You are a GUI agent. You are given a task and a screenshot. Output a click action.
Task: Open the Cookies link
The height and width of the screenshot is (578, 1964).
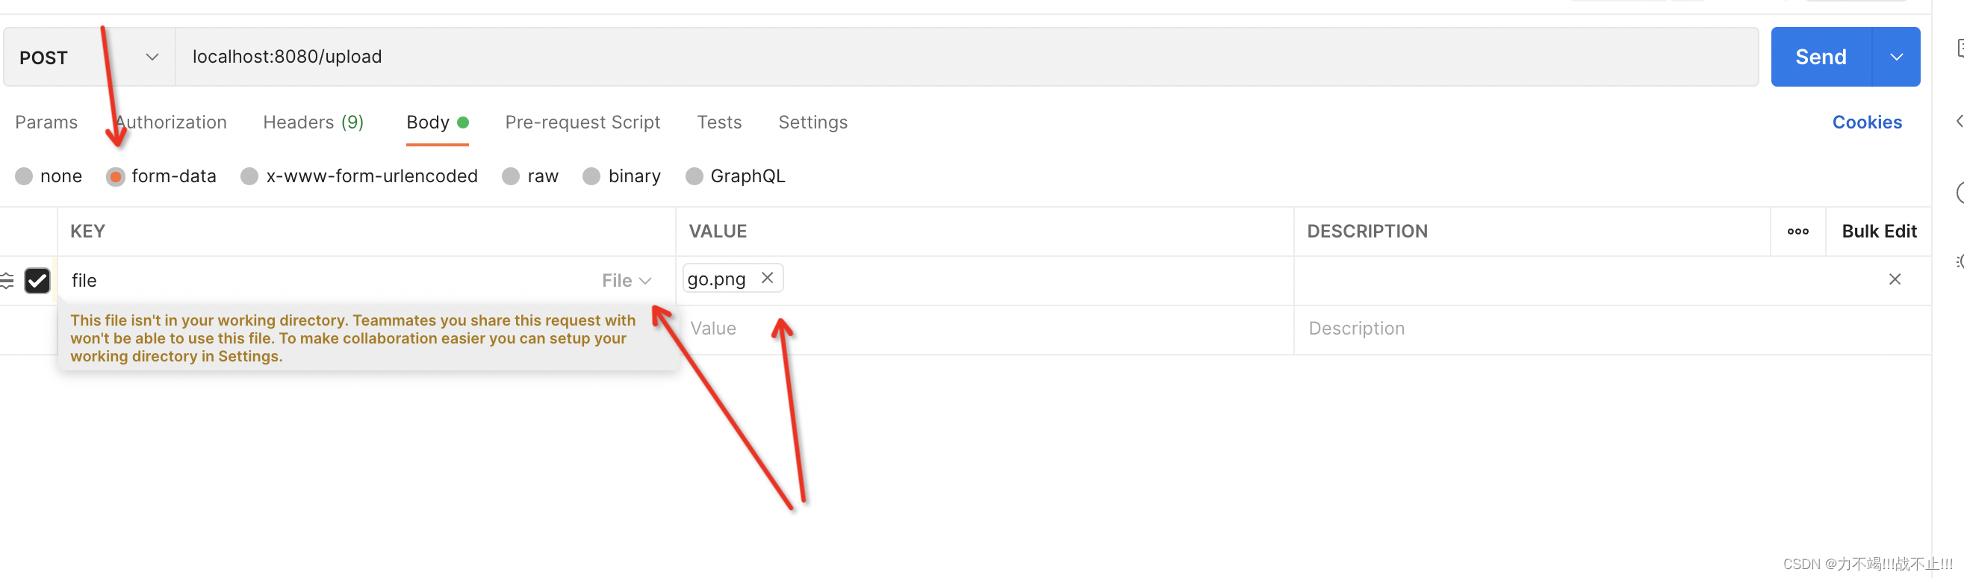(x=1866, y=122)
